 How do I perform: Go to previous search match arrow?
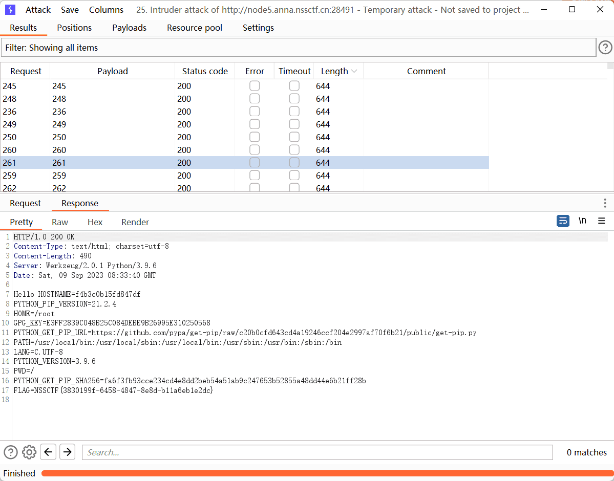click(x=48, y=452)
